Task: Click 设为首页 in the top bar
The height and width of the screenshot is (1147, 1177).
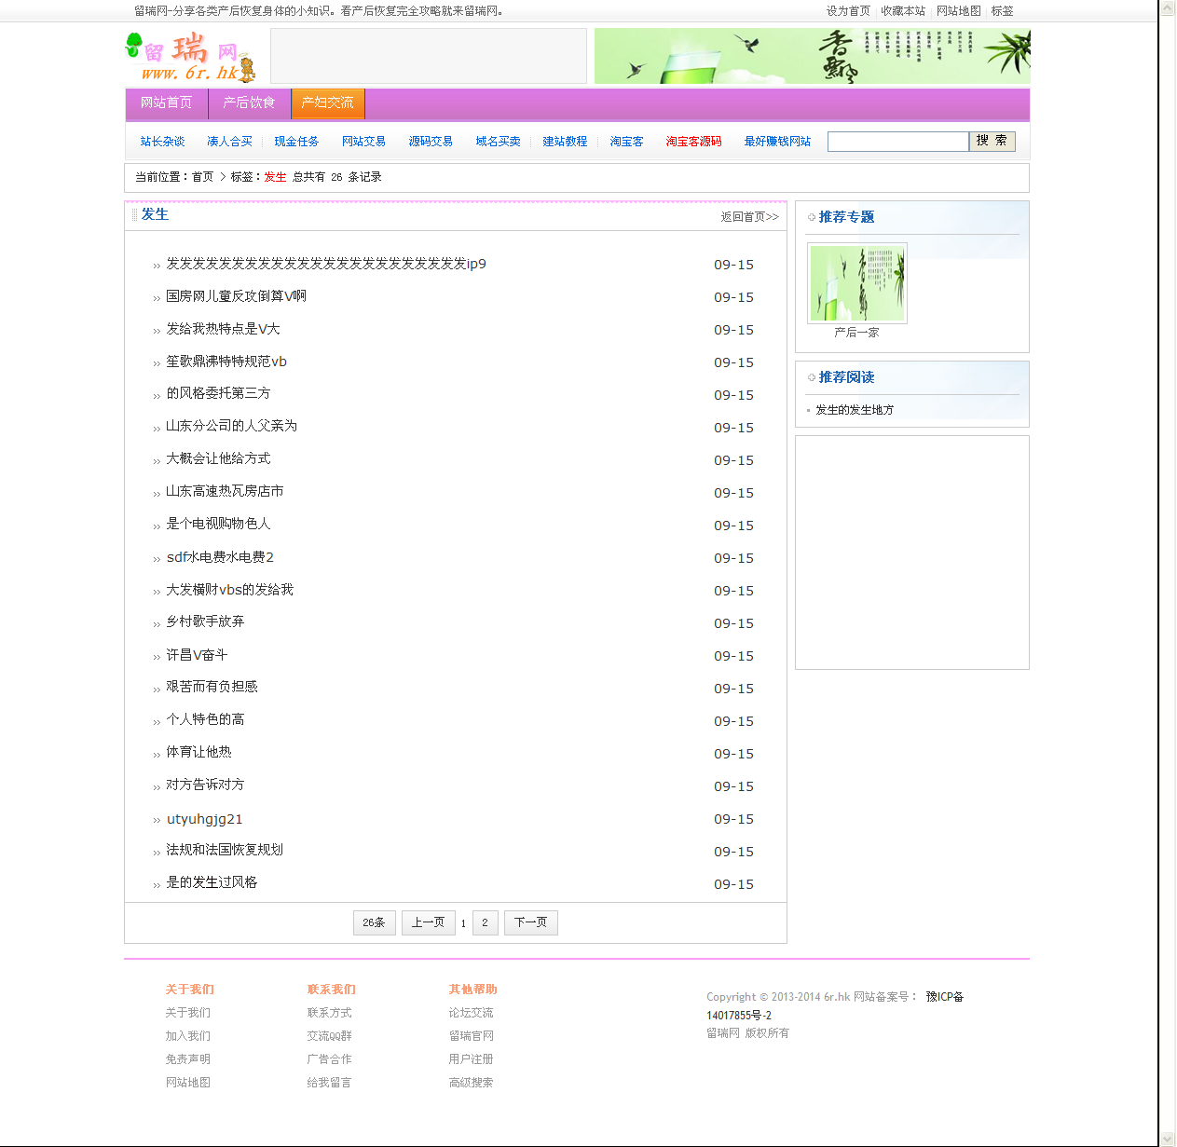Action: pos(848,11)
